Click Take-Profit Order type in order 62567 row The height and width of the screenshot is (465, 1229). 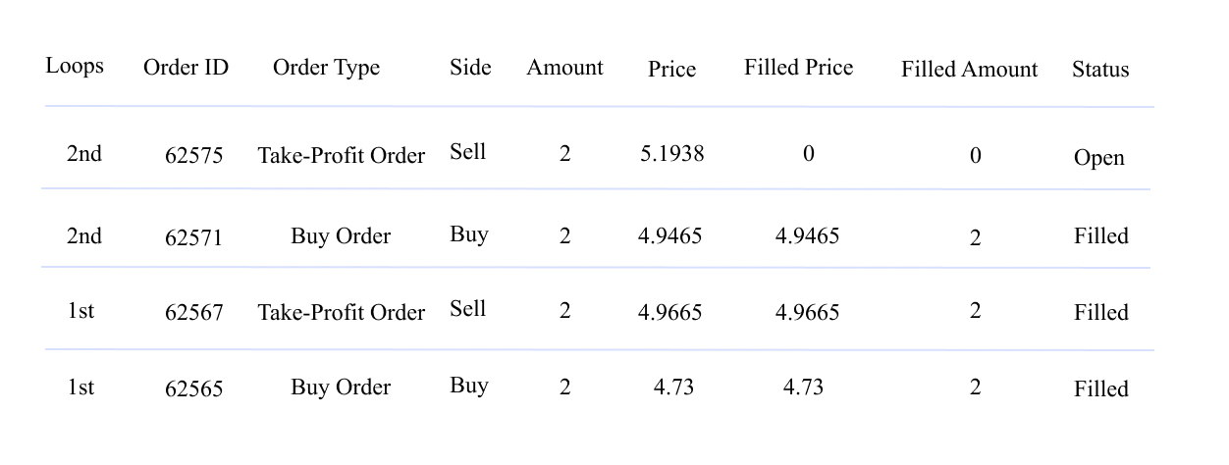[341, 313]
